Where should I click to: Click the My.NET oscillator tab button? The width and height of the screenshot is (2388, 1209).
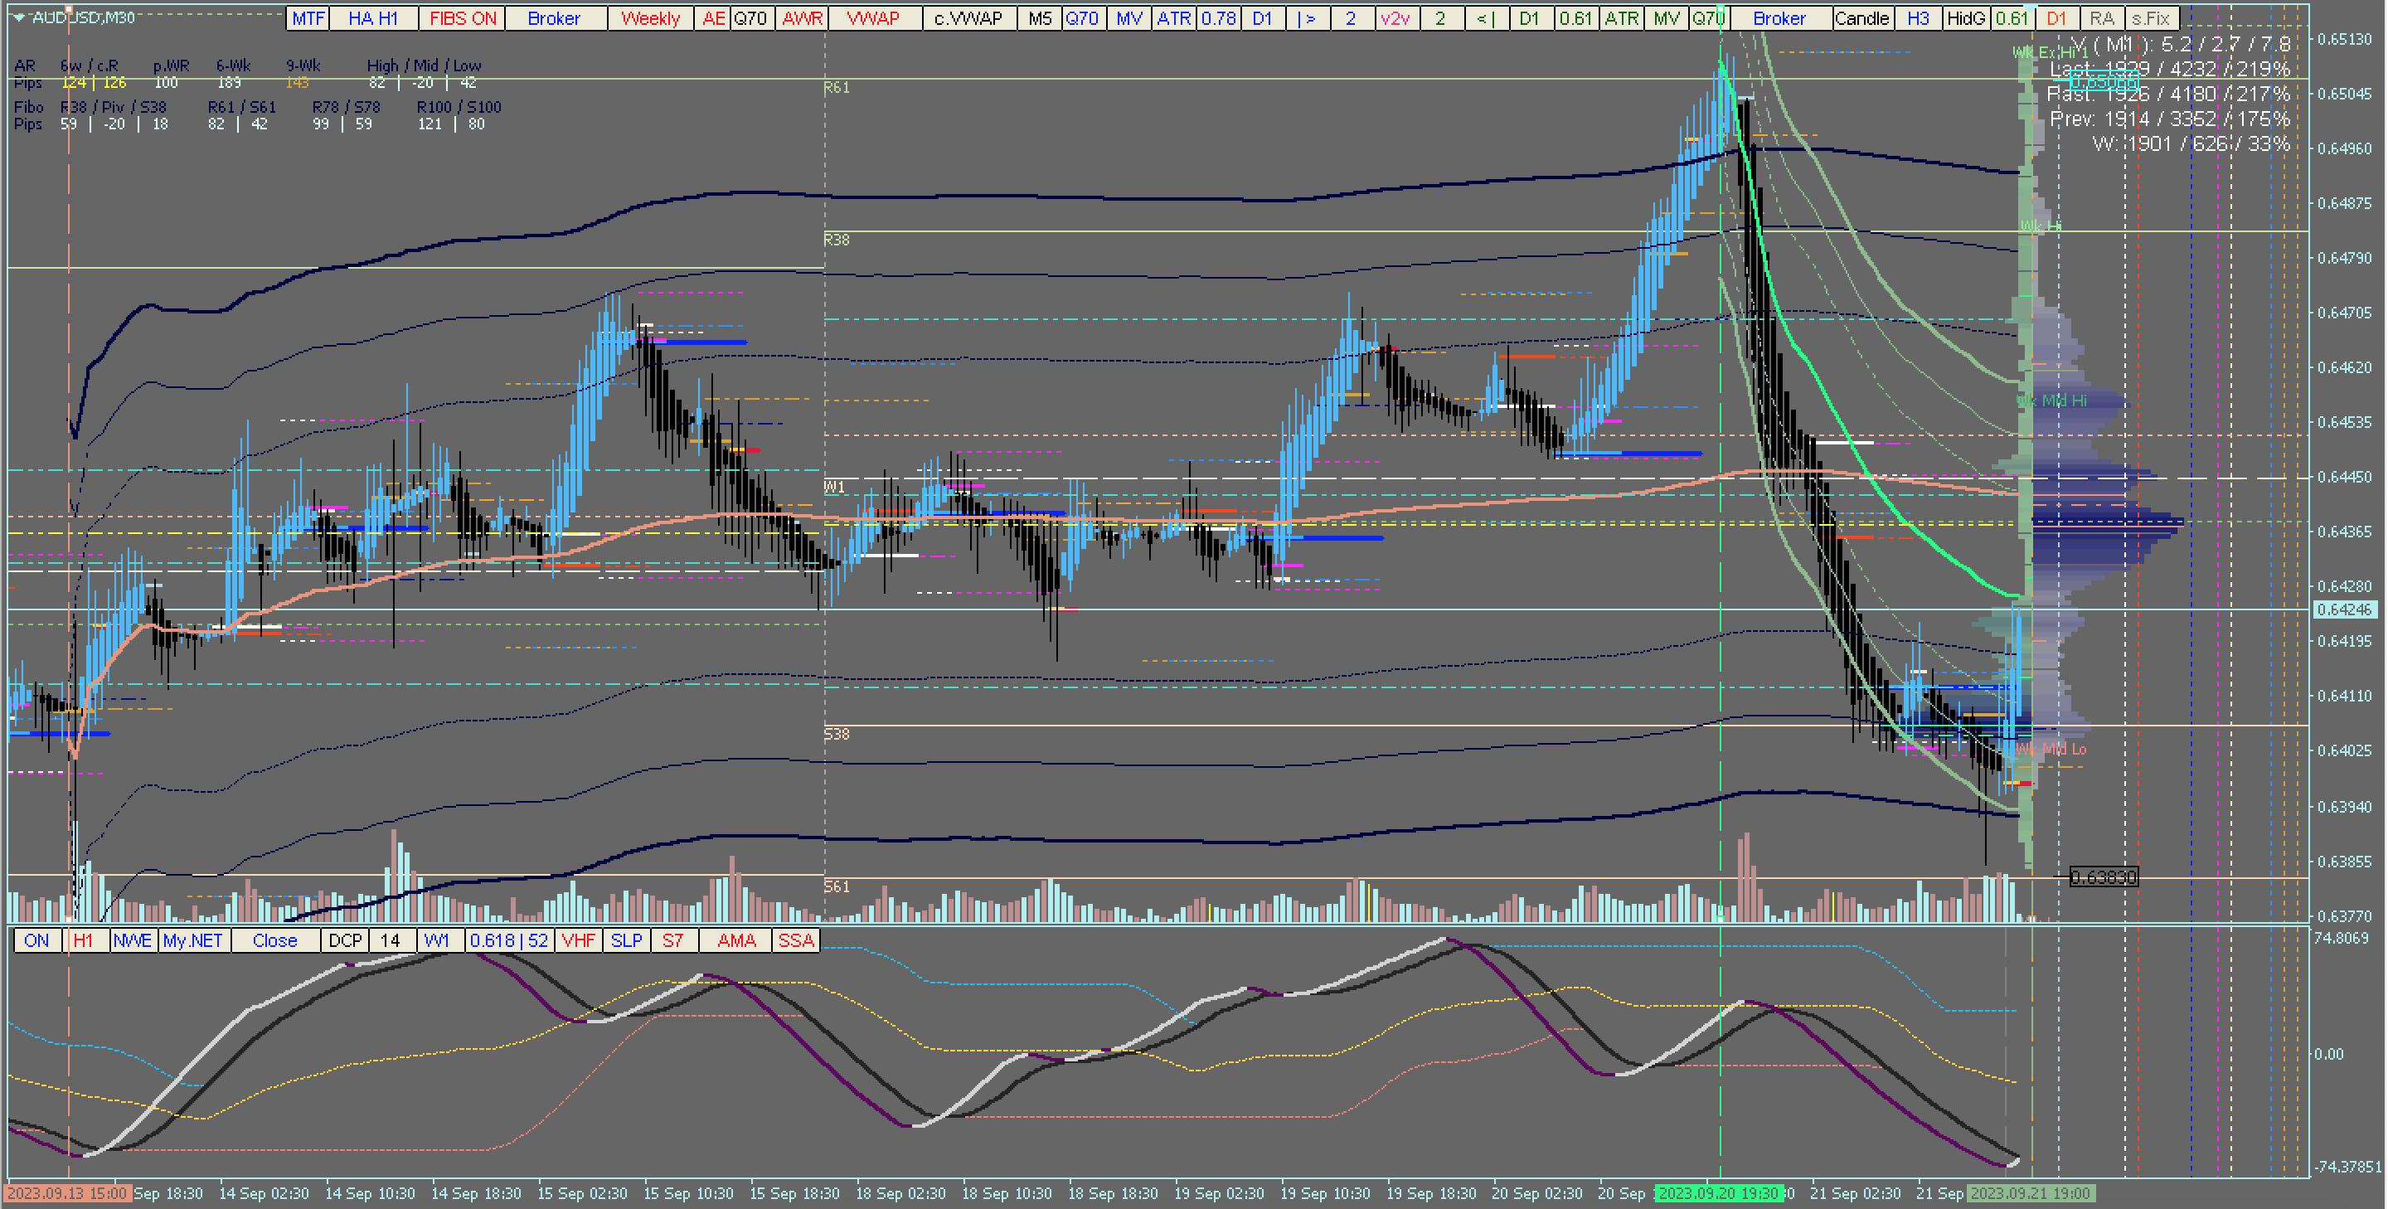[193, 941]
